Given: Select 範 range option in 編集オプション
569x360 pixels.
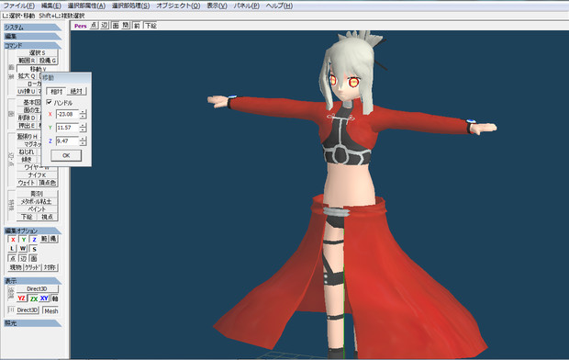Looking at the screenshot, I should [44, 239].
